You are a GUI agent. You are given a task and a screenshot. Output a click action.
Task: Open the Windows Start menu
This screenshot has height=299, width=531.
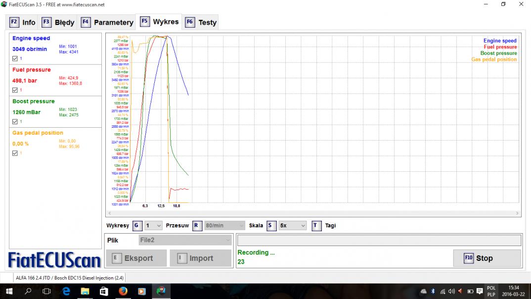tap(9, 291)
